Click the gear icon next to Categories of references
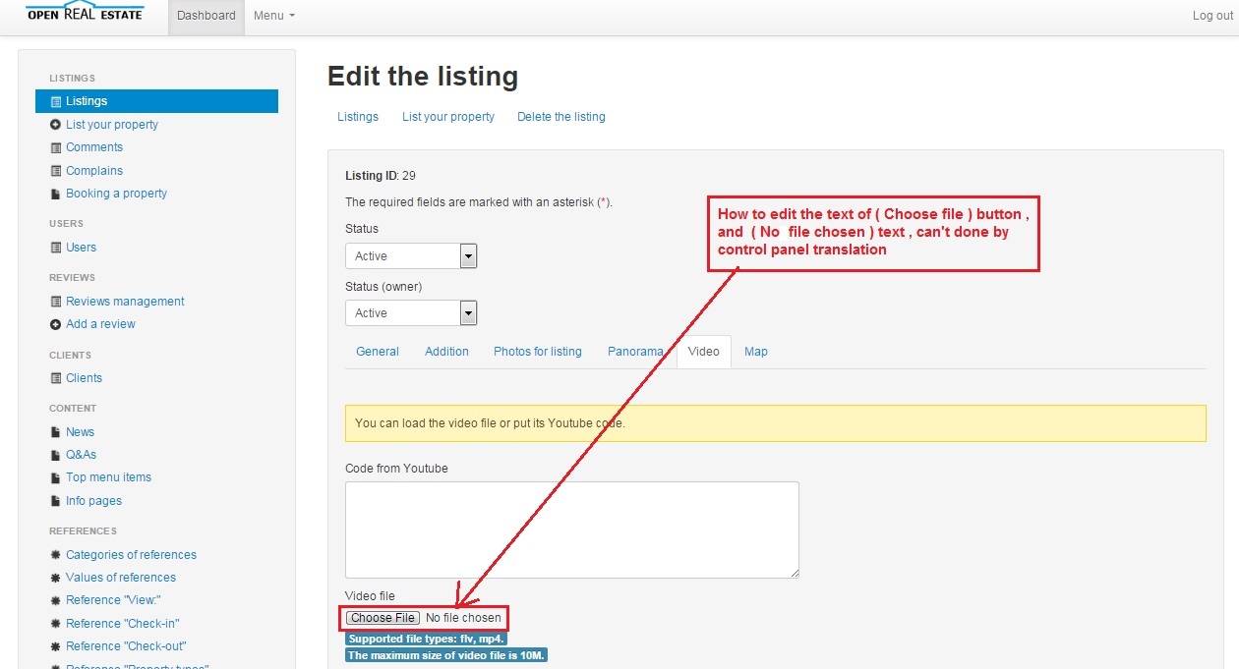The image size is (1239, 669). (x=56, y=555)
